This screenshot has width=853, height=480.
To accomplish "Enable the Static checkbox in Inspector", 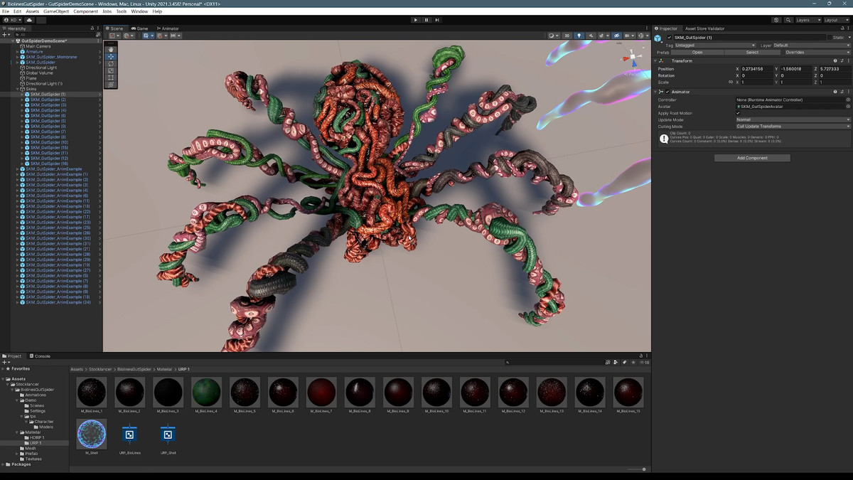I will tap(830, 38).
